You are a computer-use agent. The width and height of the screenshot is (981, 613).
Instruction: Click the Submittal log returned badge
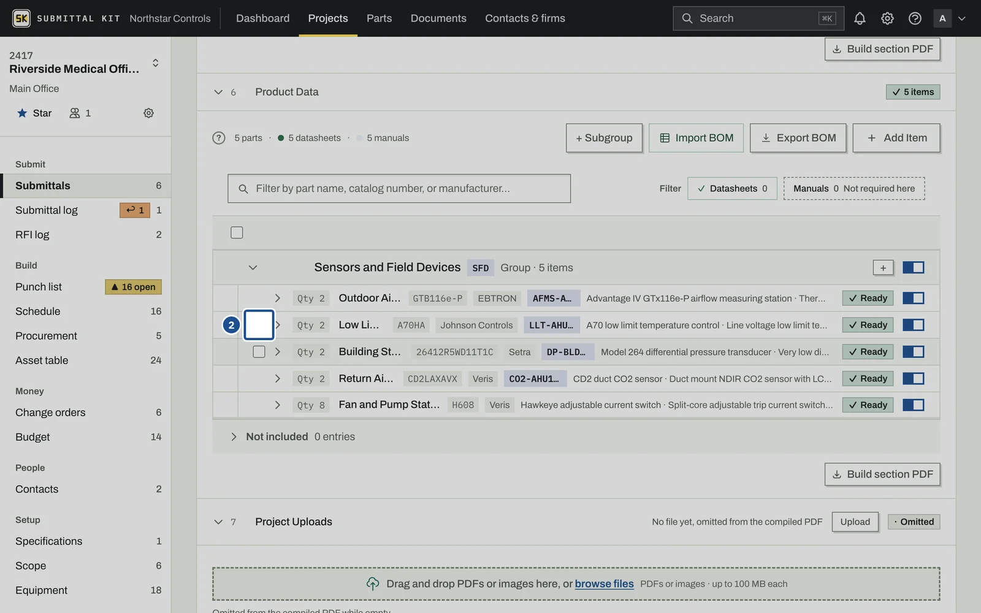pyautogui.click(x=135, y=210)
